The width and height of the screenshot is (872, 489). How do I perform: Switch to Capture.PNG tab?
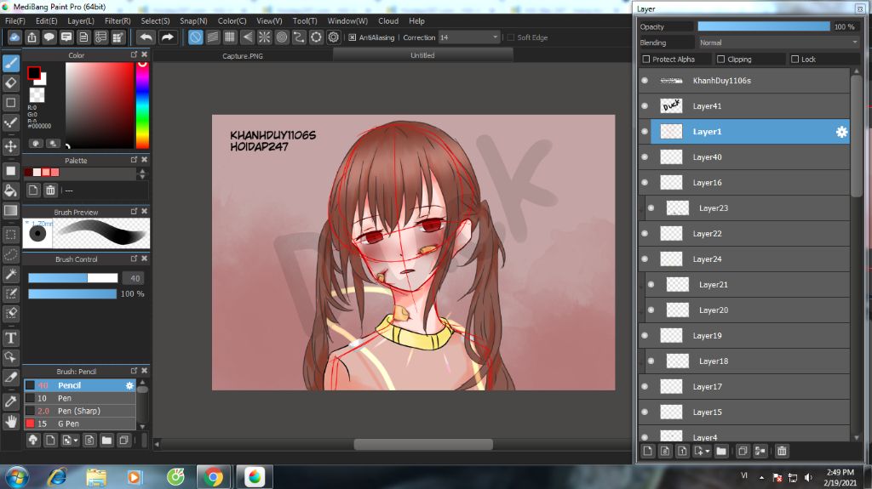[243, 55]
